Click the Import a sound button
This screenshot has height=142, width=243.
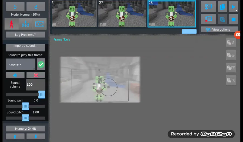[25, 48]
